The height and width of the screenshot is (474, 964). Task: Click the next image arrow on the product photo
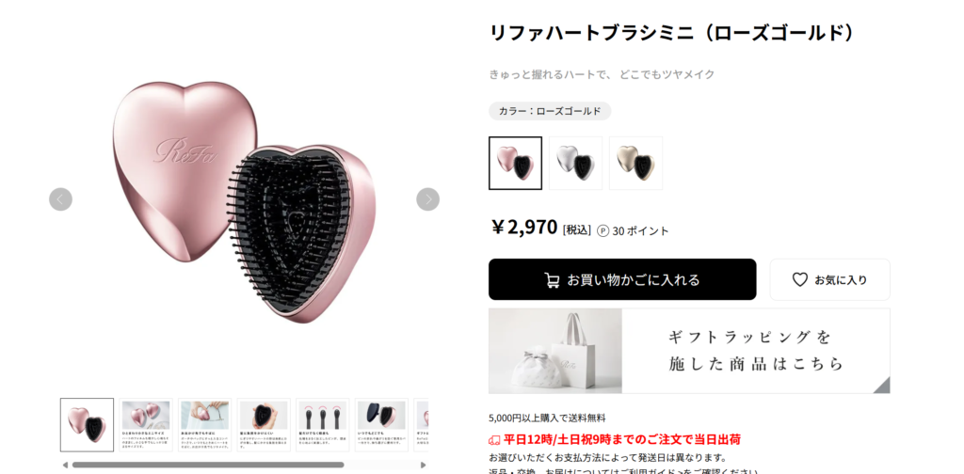pyautogui.click(x=428, y=199)
